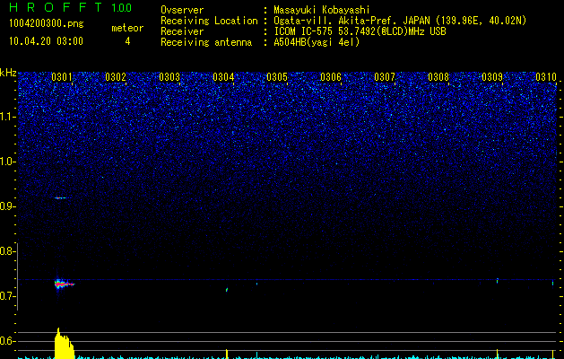Image resolution: width=564 pixels, height=359 pixels.
Task: Click the 0308 time marker
Action: [x=438, y=77]
